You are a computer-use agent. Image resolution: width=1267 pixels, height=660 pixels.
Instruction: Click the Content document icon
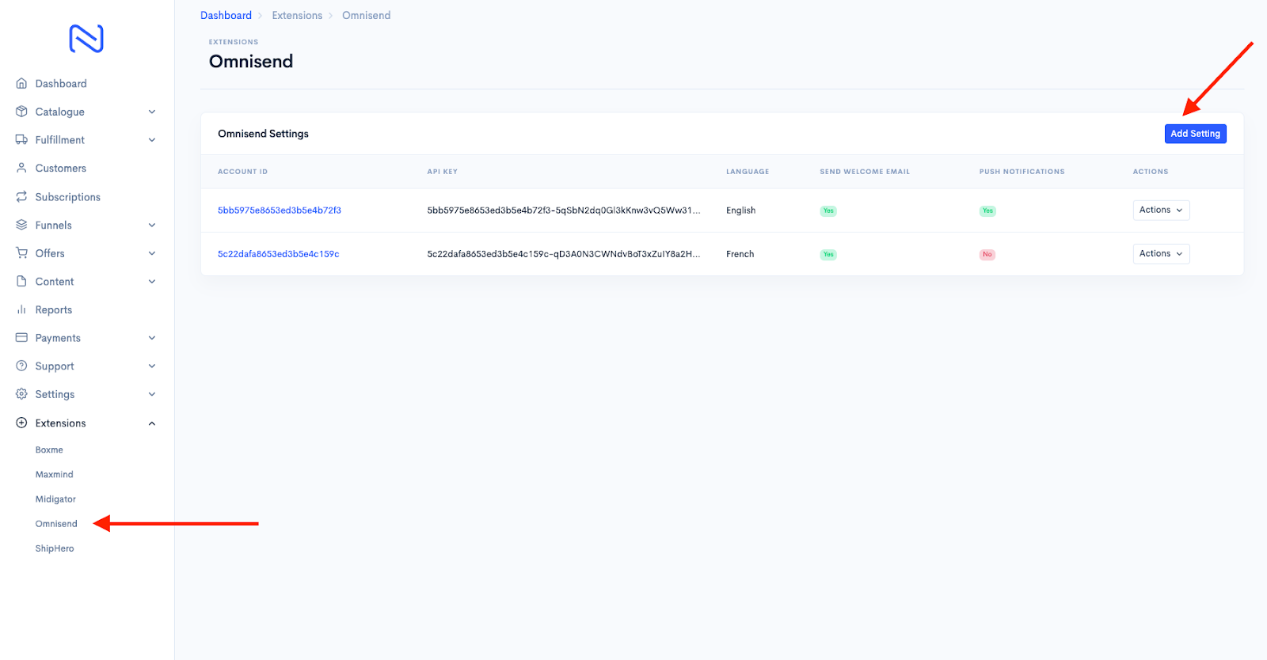click(x=21, y=281)
